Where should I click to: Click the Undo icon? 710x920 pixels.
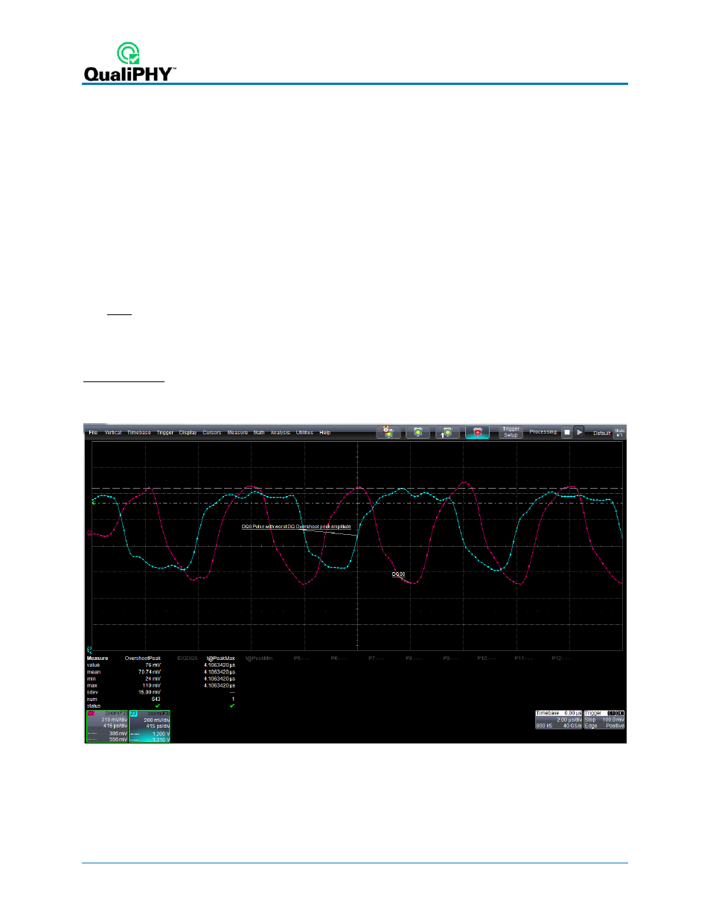[x=619, y=432]
